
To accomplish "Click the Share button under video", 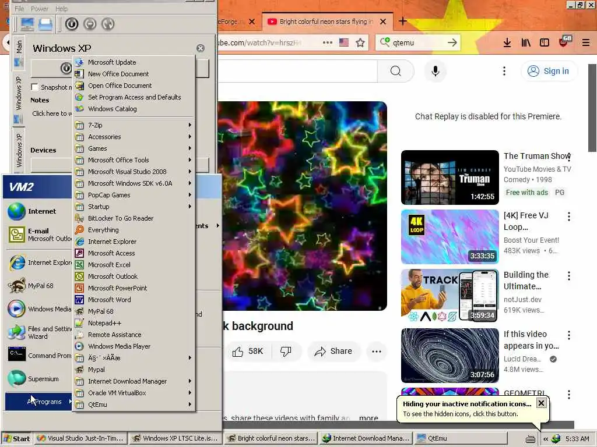I will (x=333, y=351).
